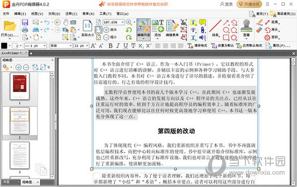
Task: Toggle Underline text formatting
Action: tap(125, 46)
